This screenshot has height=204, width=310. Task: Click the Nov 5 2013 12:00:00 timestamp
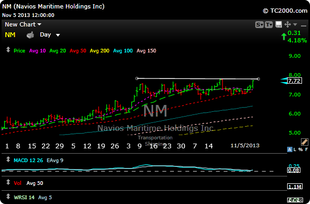[x=28, y=15]
